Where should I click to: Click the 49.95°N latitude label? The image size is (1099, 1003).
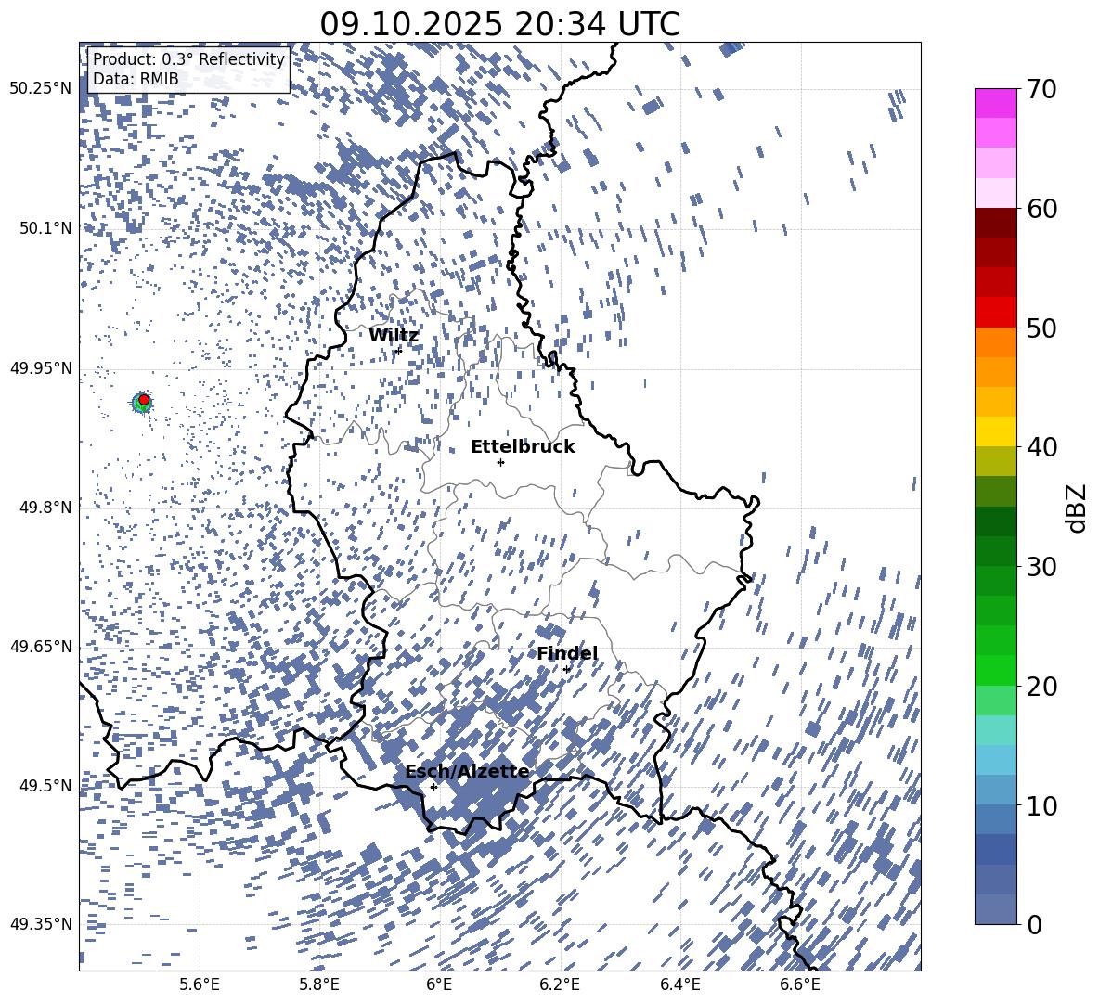(41, 367)
